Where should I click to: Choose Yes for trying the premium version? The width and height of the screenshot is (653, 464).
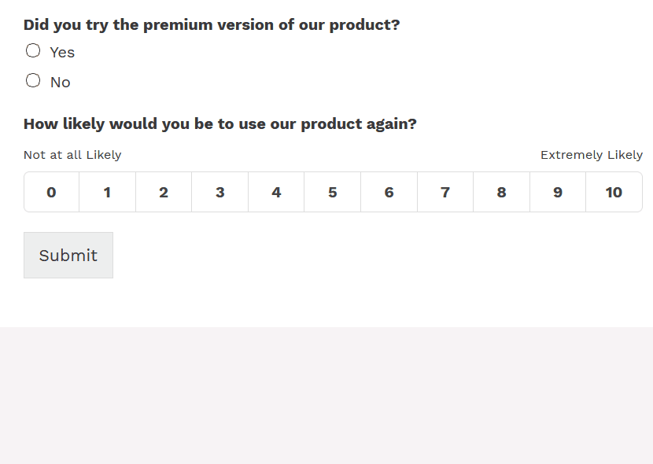pyautogui.click(x=33, y=50)
